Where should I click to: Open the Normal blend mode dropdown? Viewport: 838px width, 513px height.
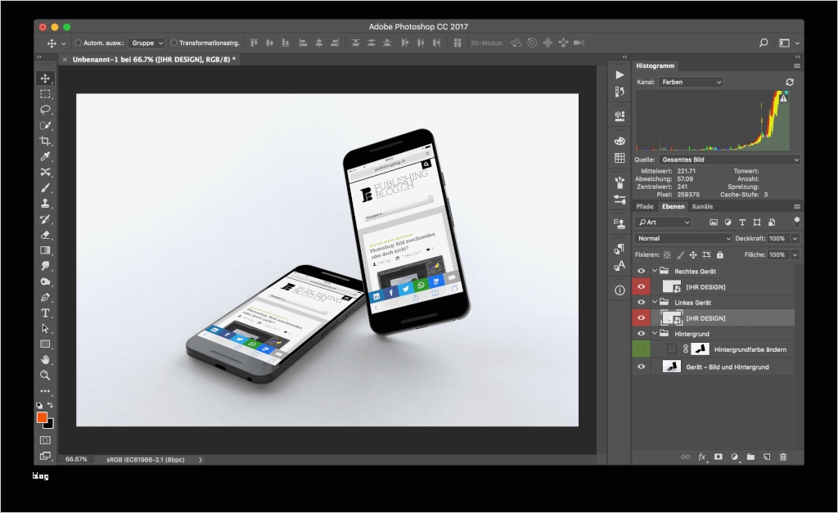683,238
